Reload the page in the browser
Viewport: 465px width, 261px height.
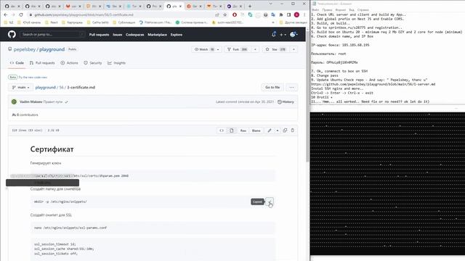coord(21,14)
